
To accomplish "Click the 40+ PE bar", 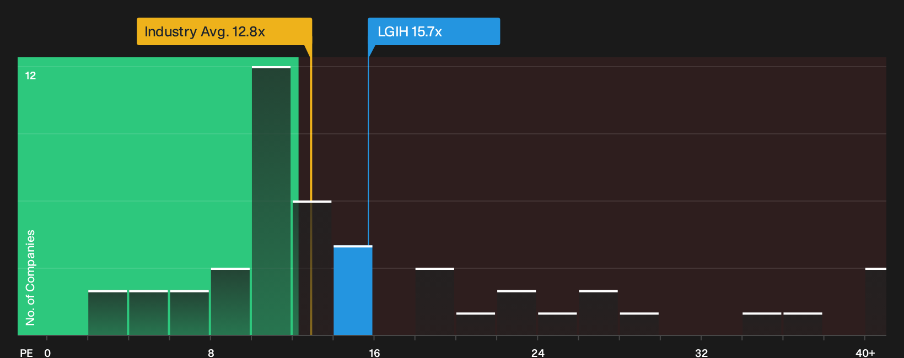I will point(876,301).
